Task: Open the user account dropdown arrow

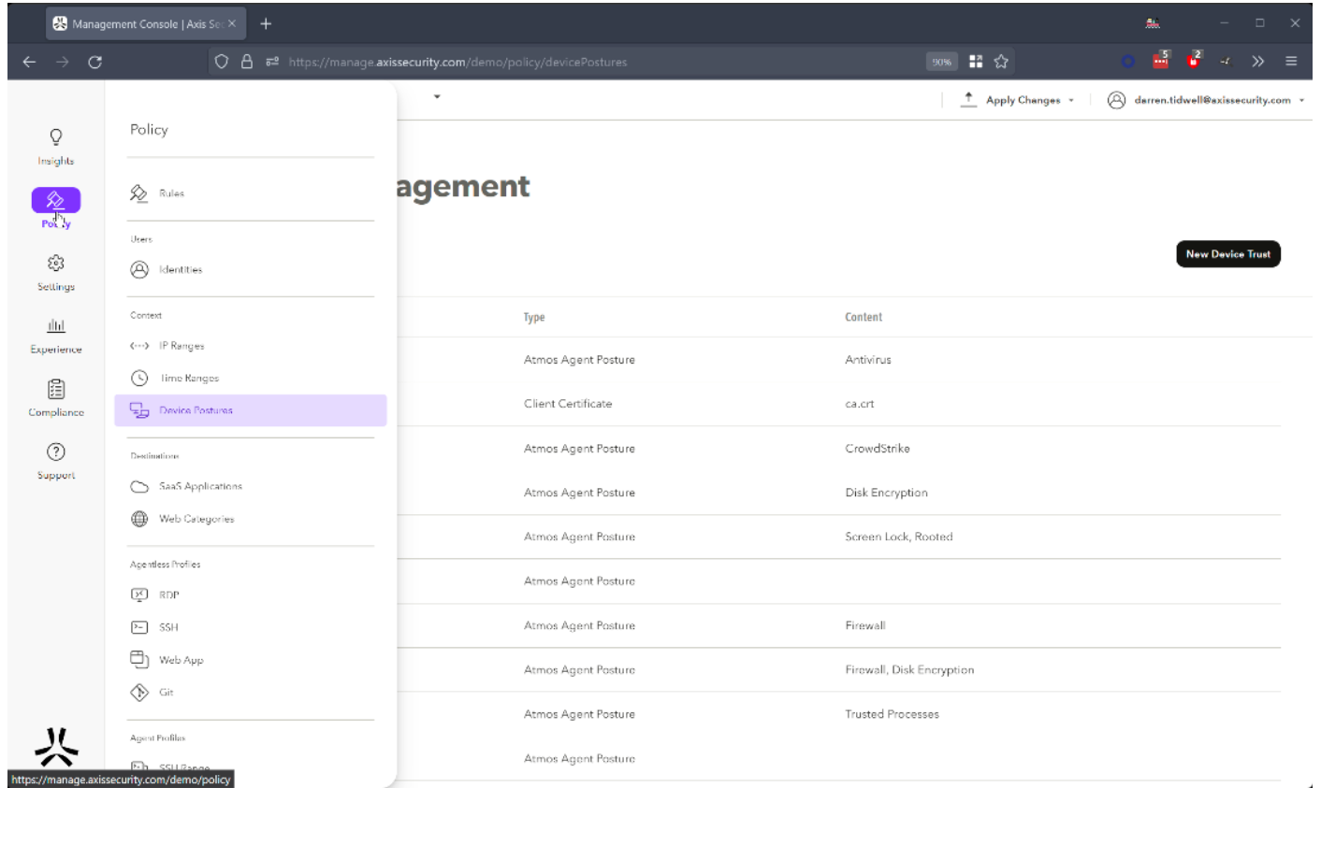Action: click(x=1301, y=100)
